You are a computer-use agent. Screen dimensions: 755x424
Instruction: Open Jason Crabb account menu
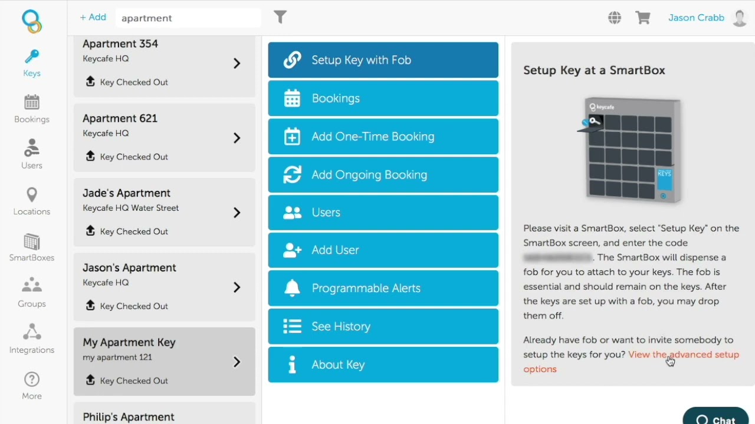(696, 18)
